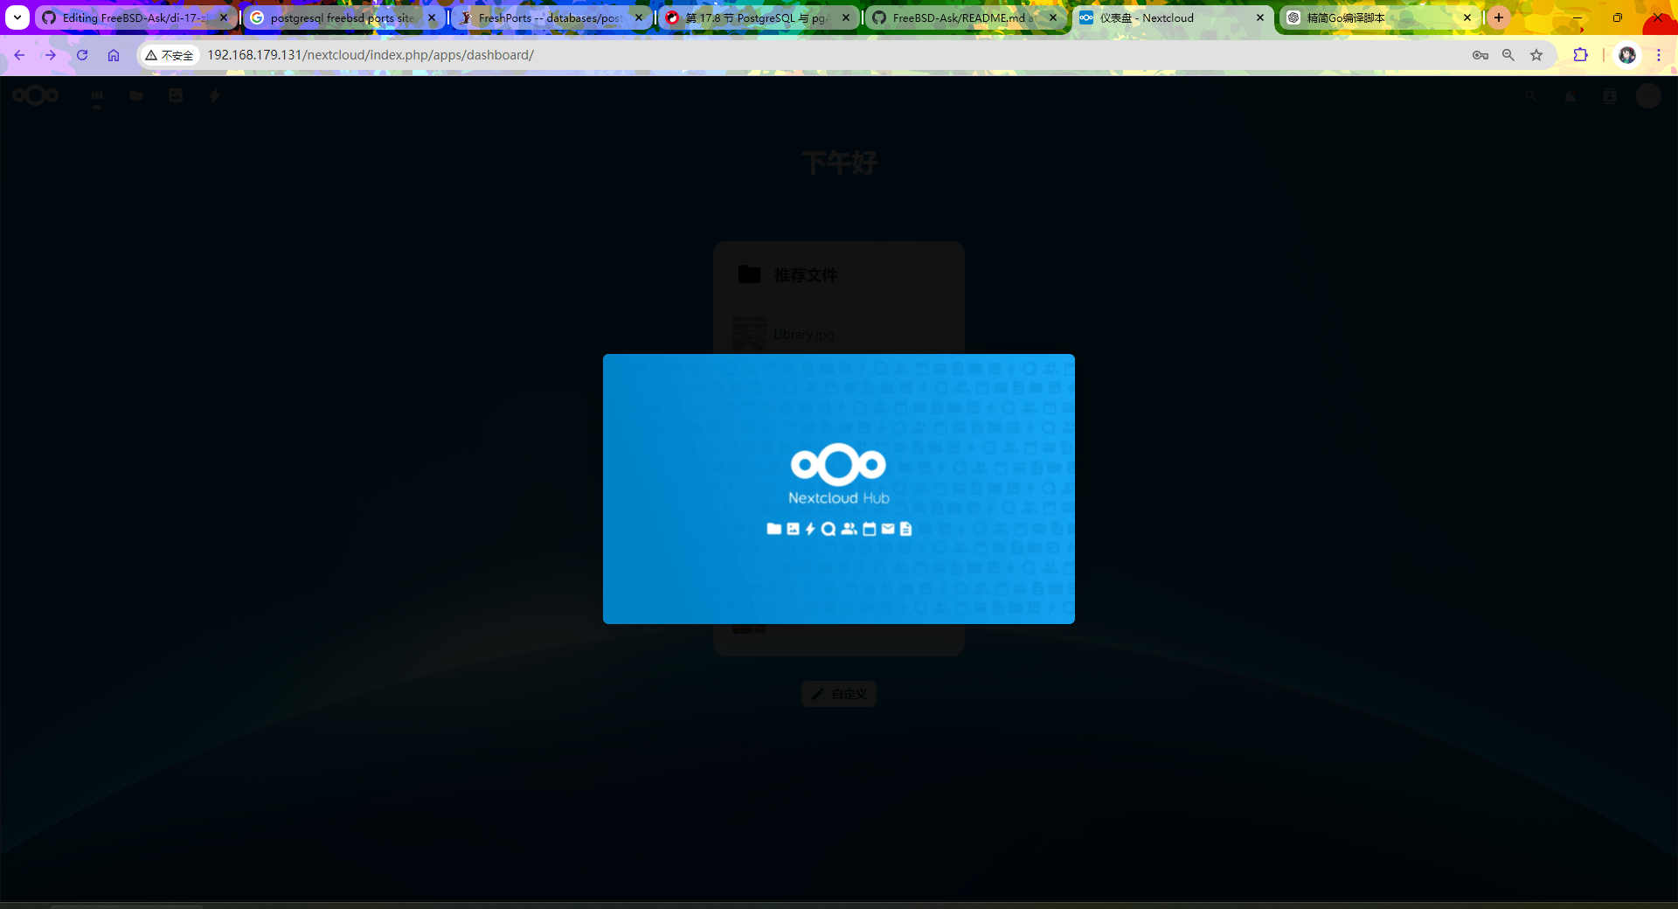Open a new browser tab

1499,17
